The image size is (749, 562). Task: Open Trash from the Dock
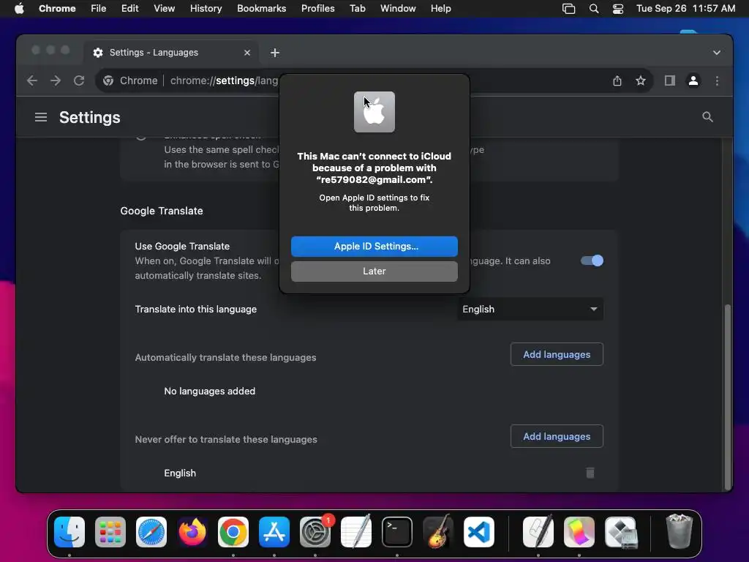click(679, 532)
